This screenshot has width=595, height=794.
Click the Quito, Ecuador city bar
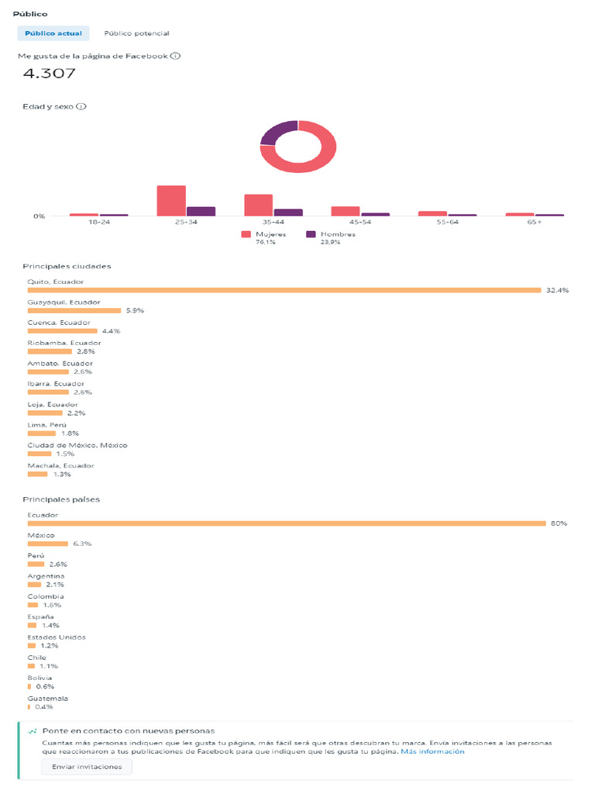[284, 290]
